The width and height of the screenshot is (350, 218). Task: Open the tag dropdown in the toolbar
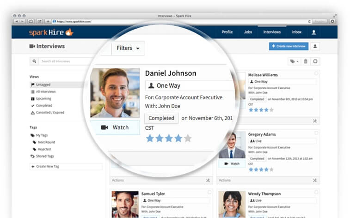point(294,61)
